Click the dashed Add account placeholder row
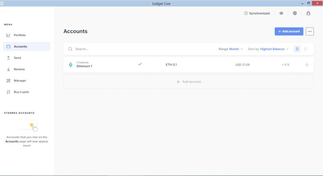The height and width of the screenshot is (176, 323). click(x=188, y=82)
